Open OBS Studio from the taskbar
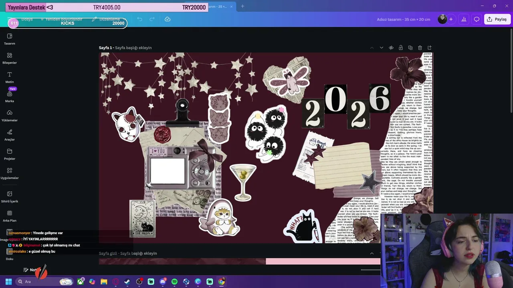This screenshot has height=288, width=513. pos(139,282)
